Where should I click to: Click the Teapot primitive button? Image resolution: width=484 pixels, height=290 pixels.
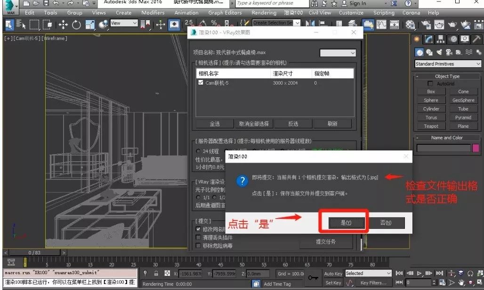click(431, 126)
